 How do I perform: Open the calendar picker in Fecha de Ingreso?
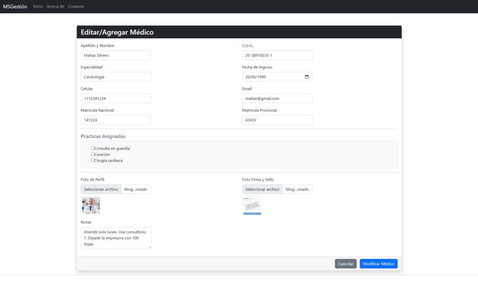306,77
